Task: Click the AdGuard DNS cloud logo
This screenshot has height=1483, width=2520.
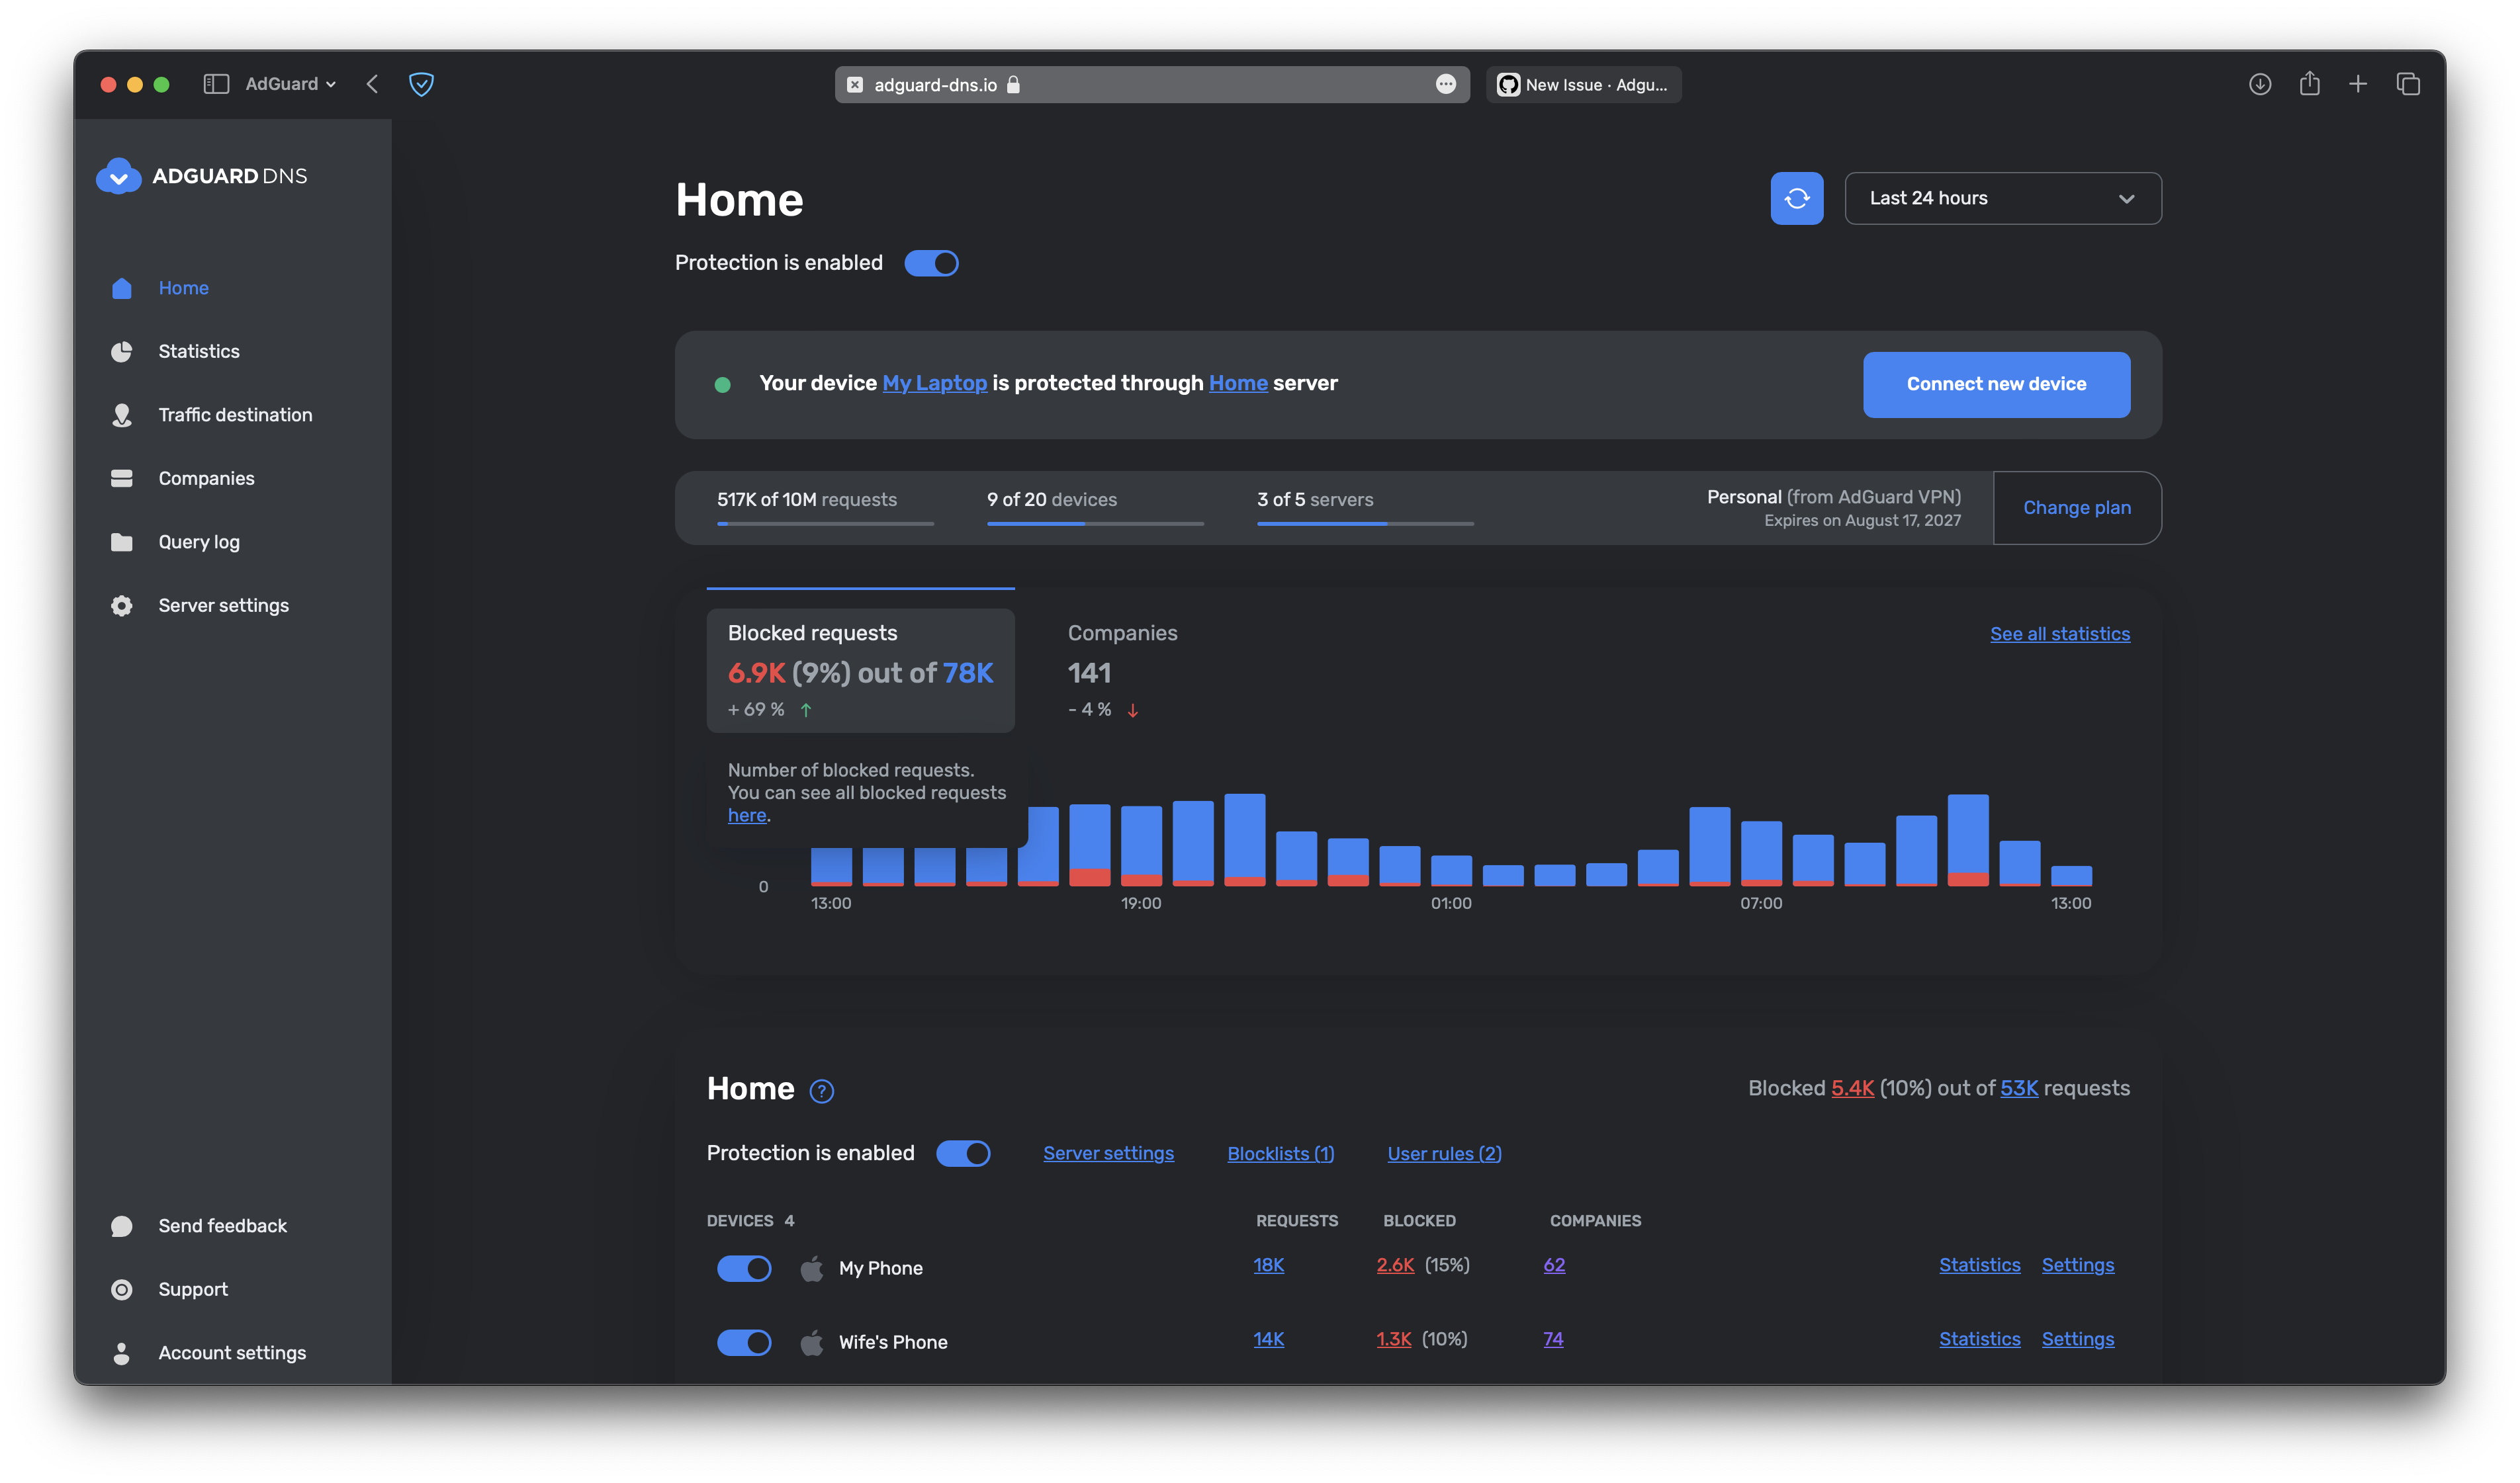Action: [x=118, y=177]
